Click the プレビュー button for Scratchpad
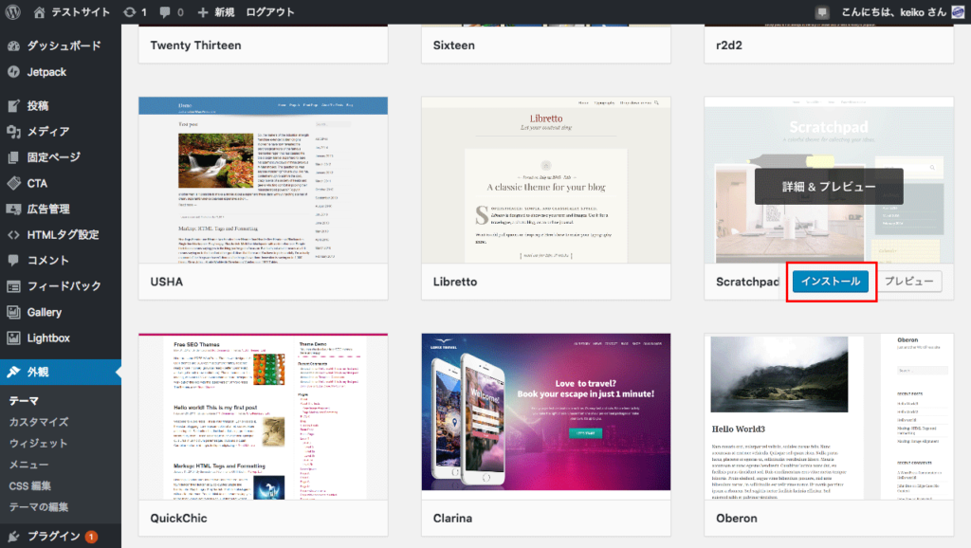 [908, 282]
